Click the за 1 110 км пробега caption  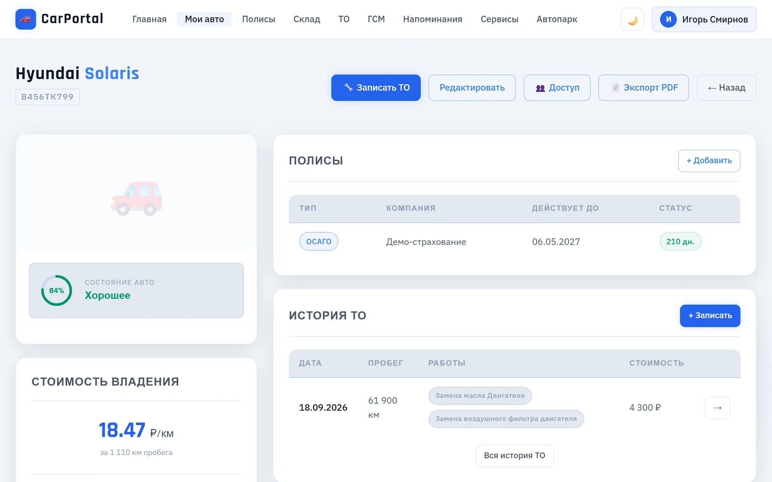point(136,452)
